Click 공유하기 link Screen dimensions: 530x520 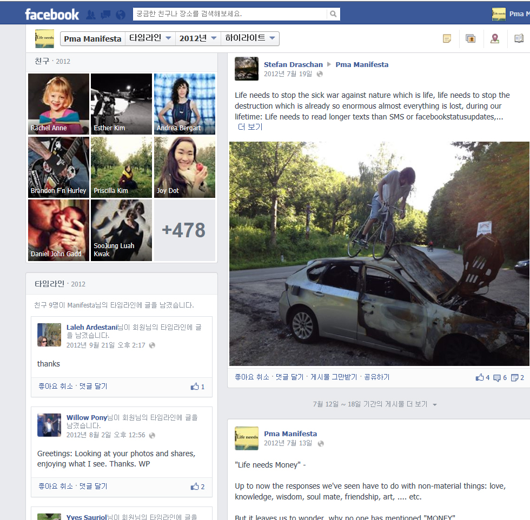pyautogui.click(x=376, y=377)
